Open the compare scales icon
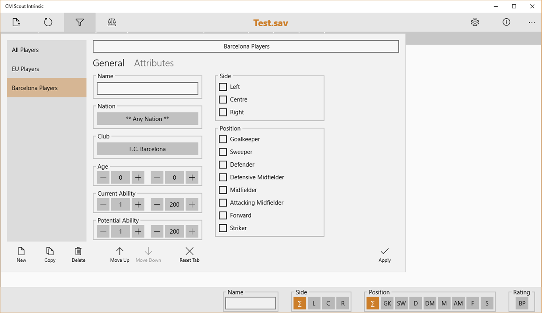The image size is (542, 313). click(x=112, y=22)
